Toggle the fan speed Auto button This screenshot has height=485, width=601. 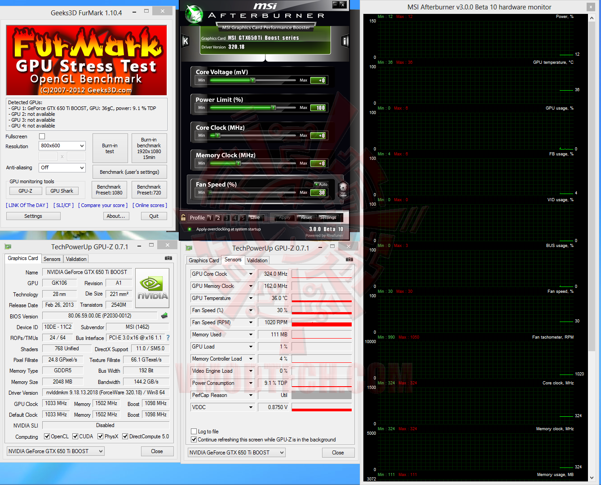pos(321,185)
